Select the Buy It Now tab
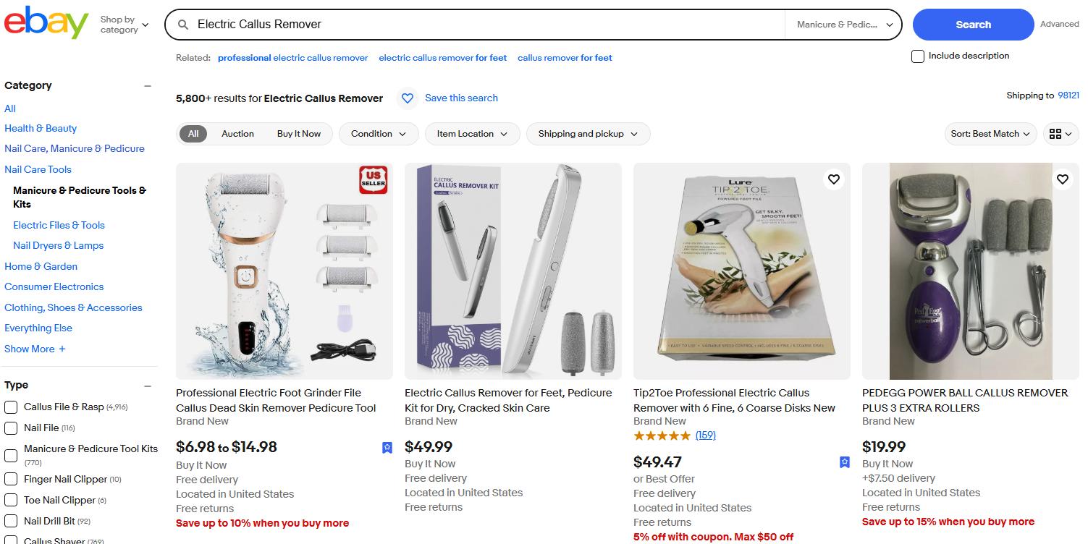Screen dimensions: 1088x544 (x=298, y=134)
